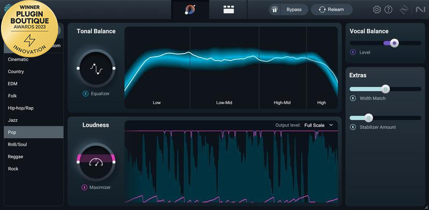Viewport: 429px width, 210px height.
Task: Click the Relearn button
Action: pos(331,10)
